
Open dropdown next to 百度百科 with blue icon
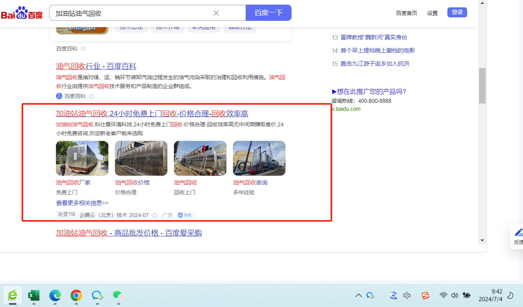click(x=92, y=96)
